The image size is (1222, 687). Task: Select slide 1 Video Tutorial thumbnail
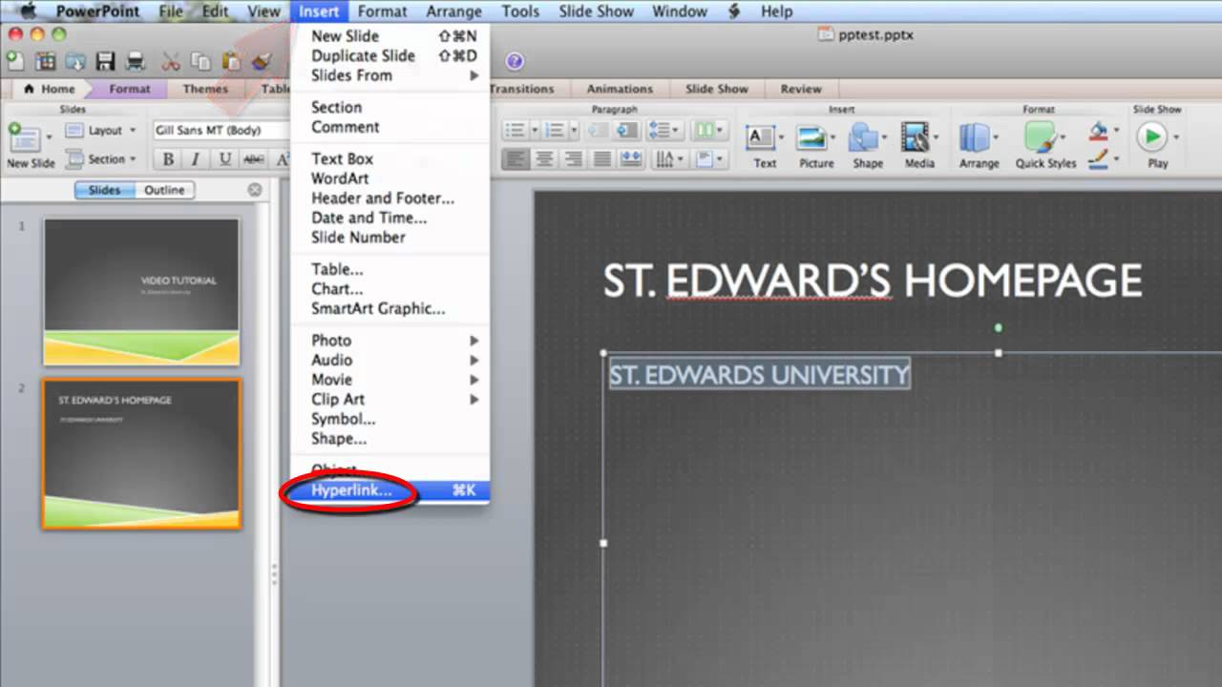(141, 292)
